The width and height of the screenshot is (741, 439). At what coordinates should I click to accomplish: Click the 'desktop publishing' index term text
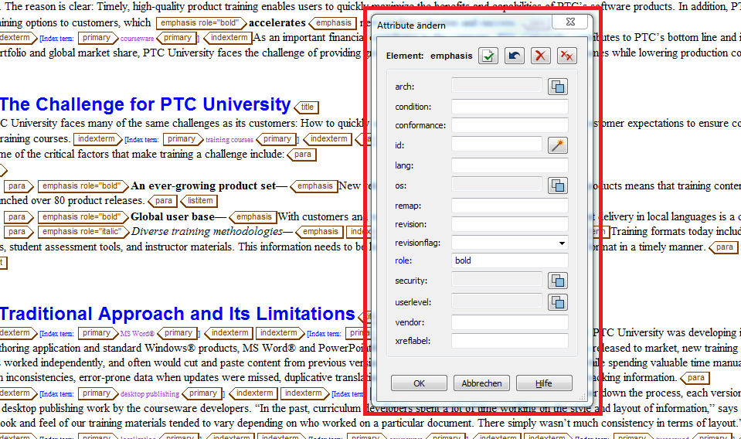[150, 394]
